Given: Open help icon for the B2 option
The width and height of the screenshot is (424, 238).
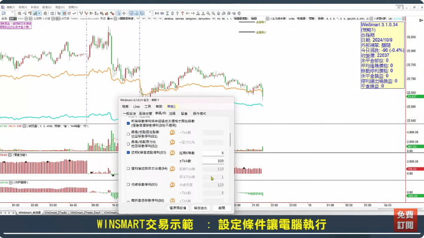Looking at the screenshot, I should pos(172,142).
